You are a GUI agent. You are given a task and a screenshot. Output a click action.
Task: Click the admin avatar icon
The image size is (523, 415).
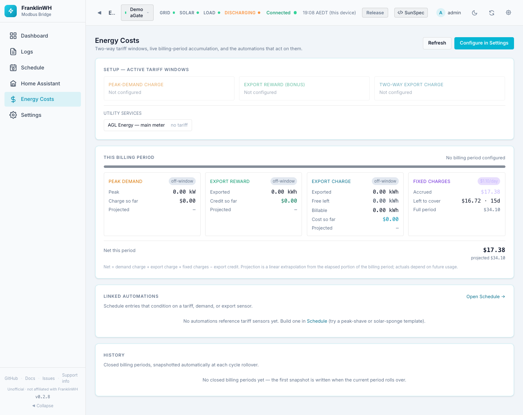[x=440, y=13]
